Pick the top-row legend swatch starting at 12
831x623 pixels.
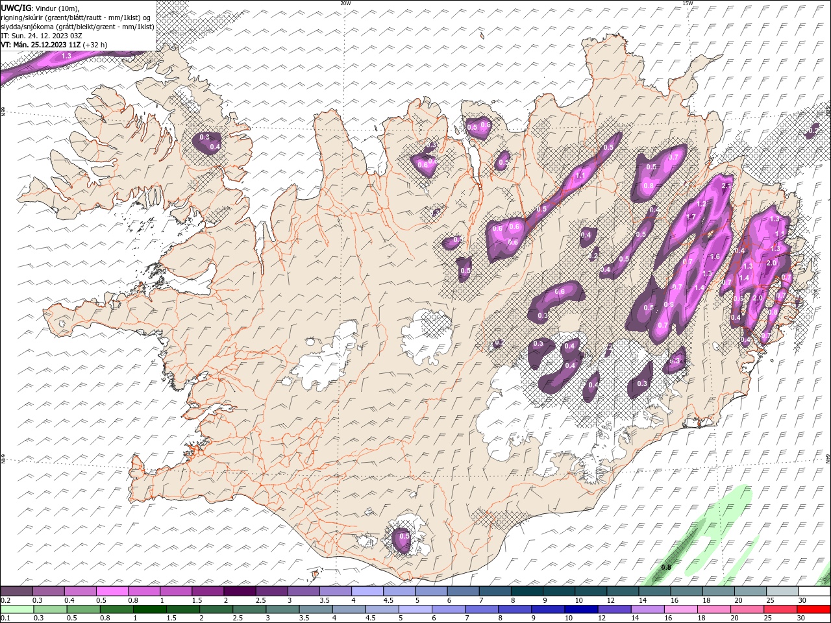point(623,591)
